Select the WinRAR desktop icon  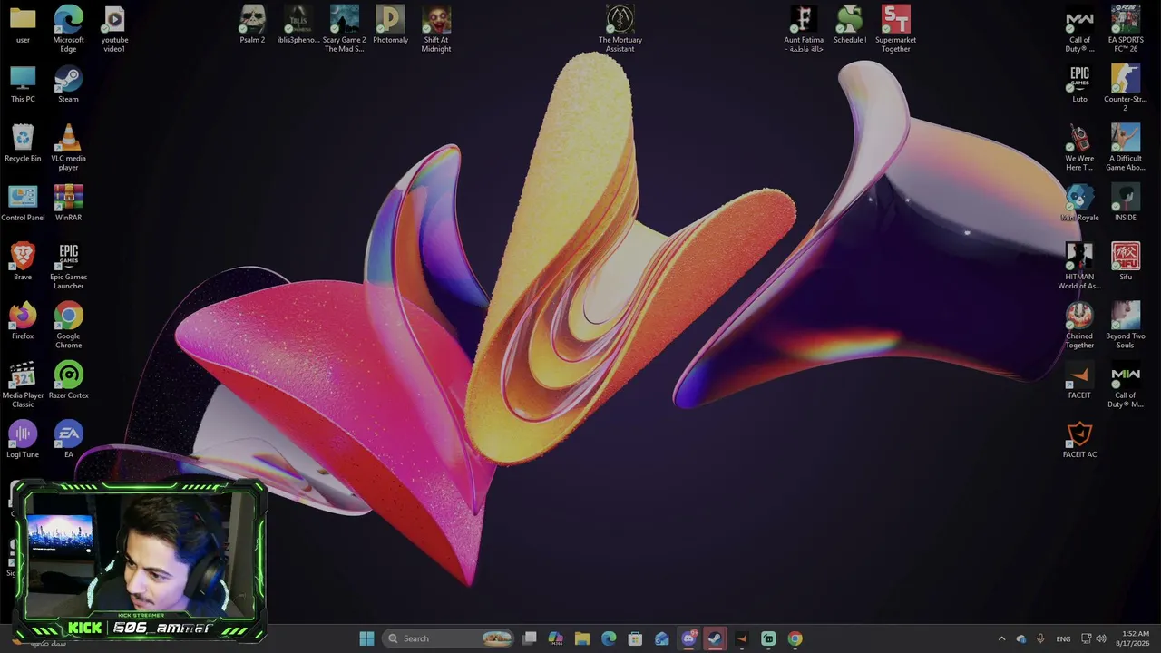(x=68, y=203)
